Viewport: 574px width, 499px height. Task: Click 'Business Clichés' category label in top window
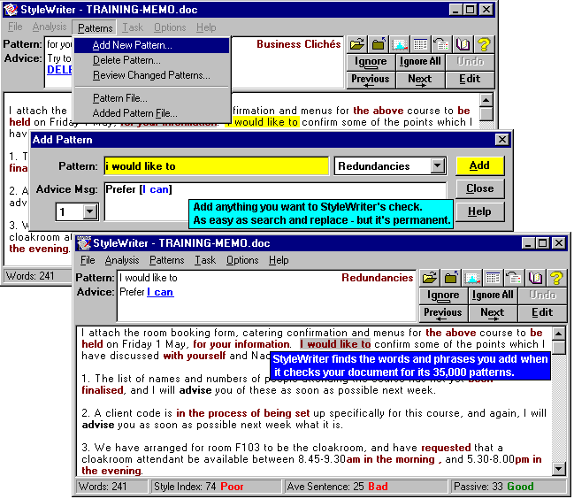click(x=298, y=44)
